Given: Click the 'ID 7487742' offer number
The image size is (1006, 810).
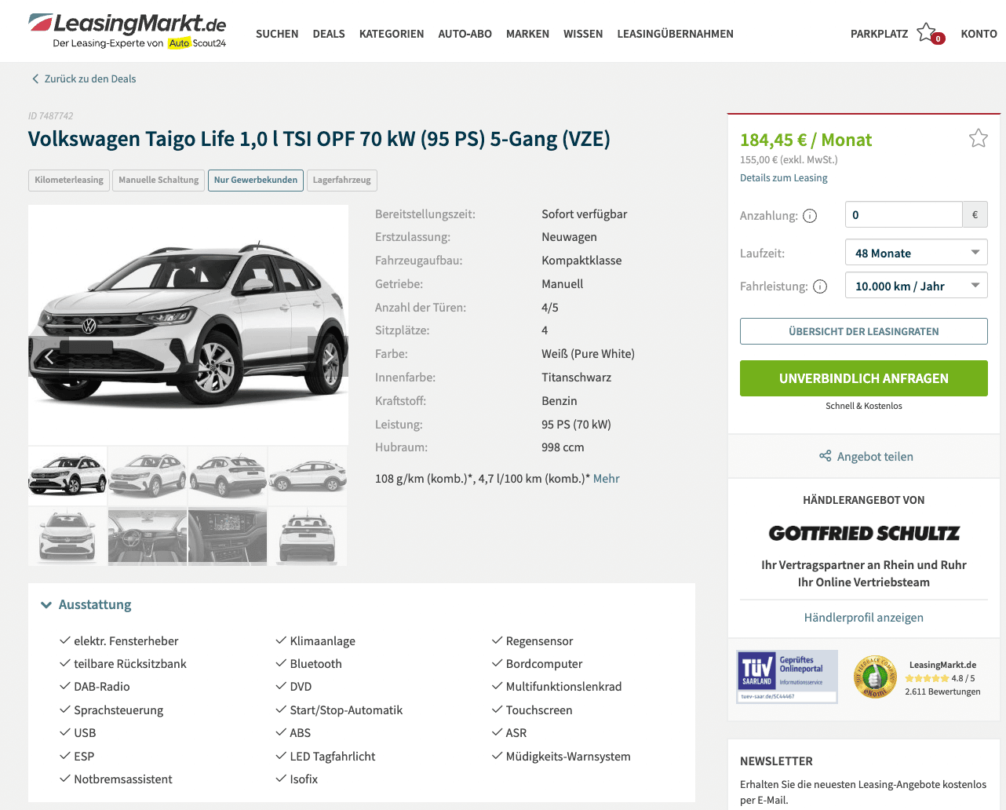Looking at the screenshot, I should [x=50, y=116].
